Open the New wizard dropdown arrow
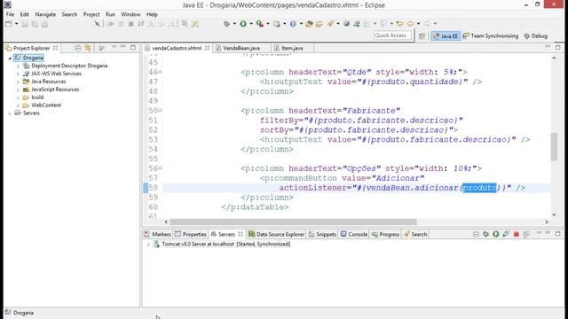 click(x=16, y=24)
